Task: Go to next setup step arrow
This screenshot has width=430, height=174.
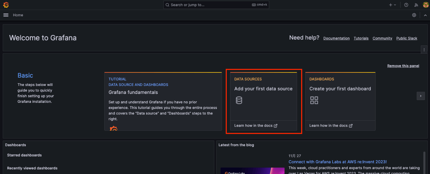Action: pyautogui.click(x=421, y=96)
